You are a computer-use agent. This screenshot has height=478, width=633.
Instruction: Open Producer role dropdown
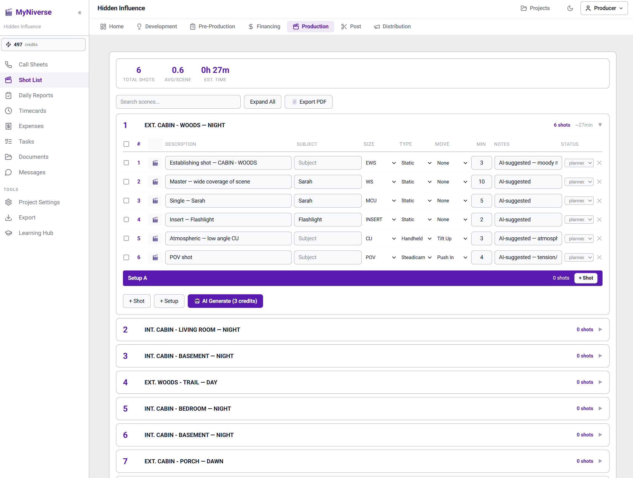click(x=604, y=8)
